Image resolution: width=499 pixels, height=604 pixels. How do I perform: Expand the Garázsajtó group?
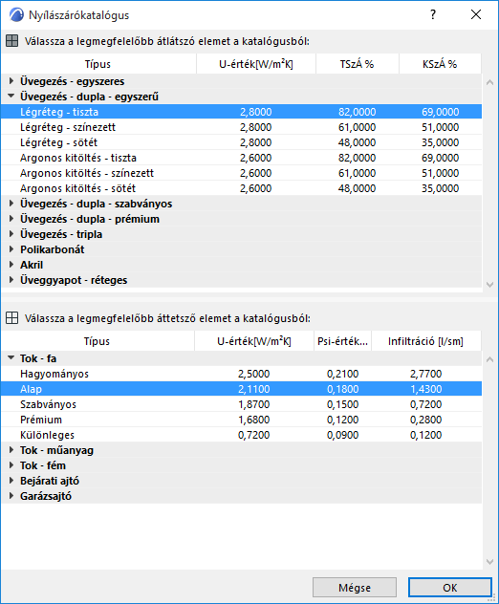click(11, 496)
